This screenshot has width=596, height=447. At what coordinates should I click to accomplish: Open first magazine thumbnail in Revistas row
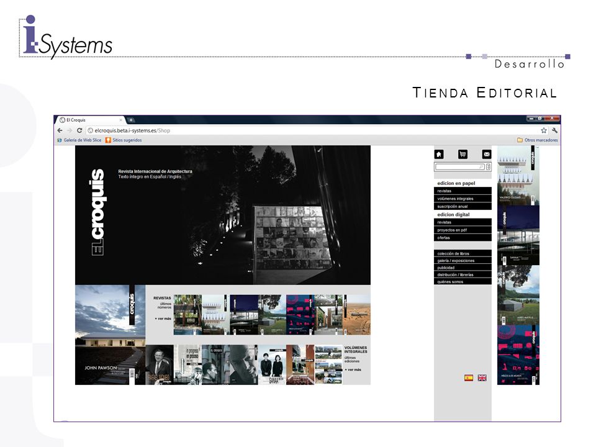[187, 315]
